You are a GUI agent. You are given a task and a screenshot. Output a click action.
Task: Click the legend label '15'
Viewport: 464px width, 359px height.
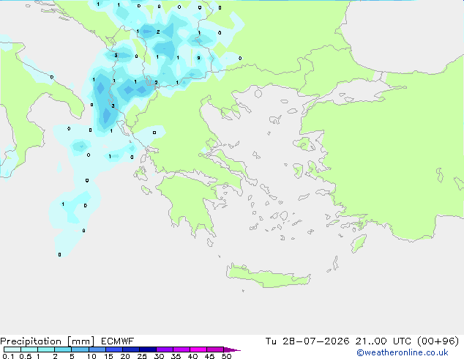tap(108, 356)
